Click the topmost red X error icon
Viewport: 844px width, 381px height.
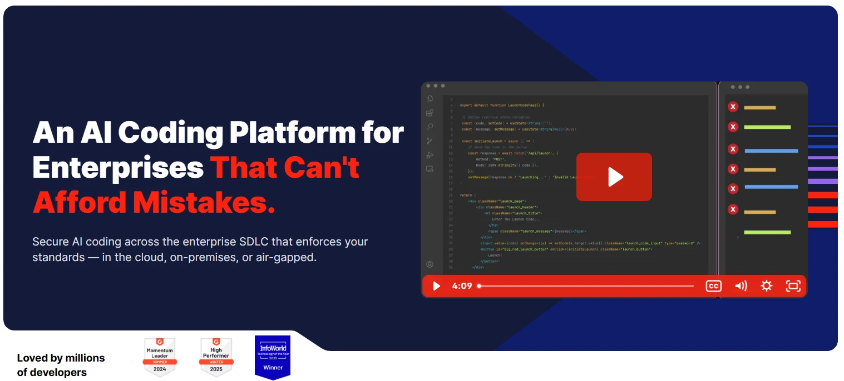click(733, 107)
